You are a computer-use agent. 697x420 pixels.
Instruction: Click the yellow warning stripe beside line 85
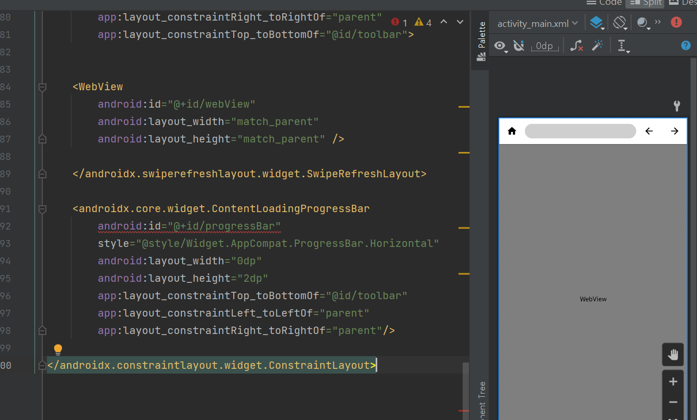[464, 107]
